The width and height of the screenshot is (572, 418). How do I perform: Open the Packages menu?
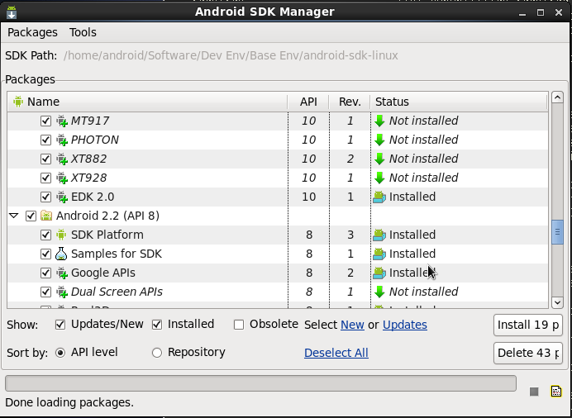coord(32,32)
